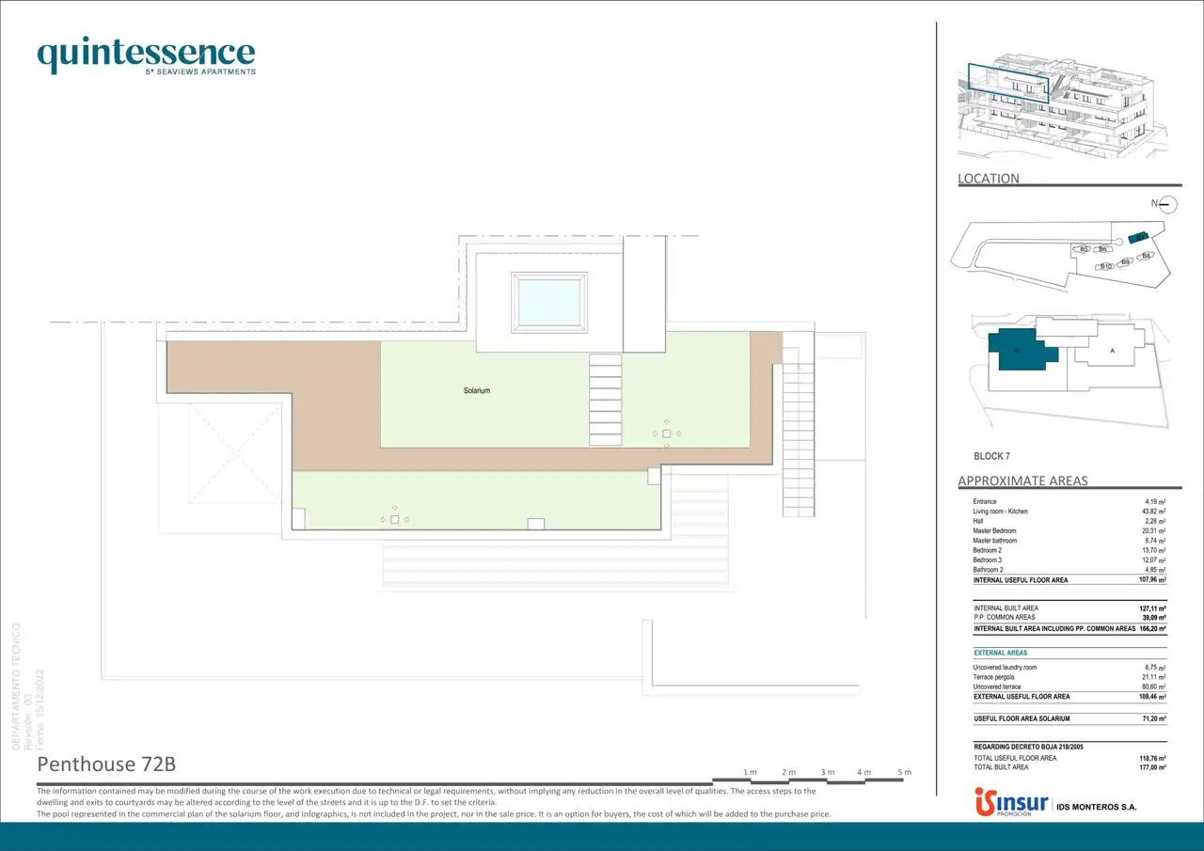Click the B10 building on location map
The height and width of the screenshot is (851, 1204).
tap(1106, 267)
